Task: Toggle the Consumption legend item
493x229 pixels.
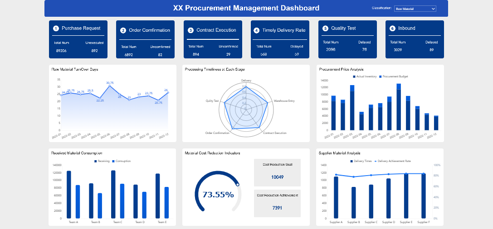Action: coord(121,161)
